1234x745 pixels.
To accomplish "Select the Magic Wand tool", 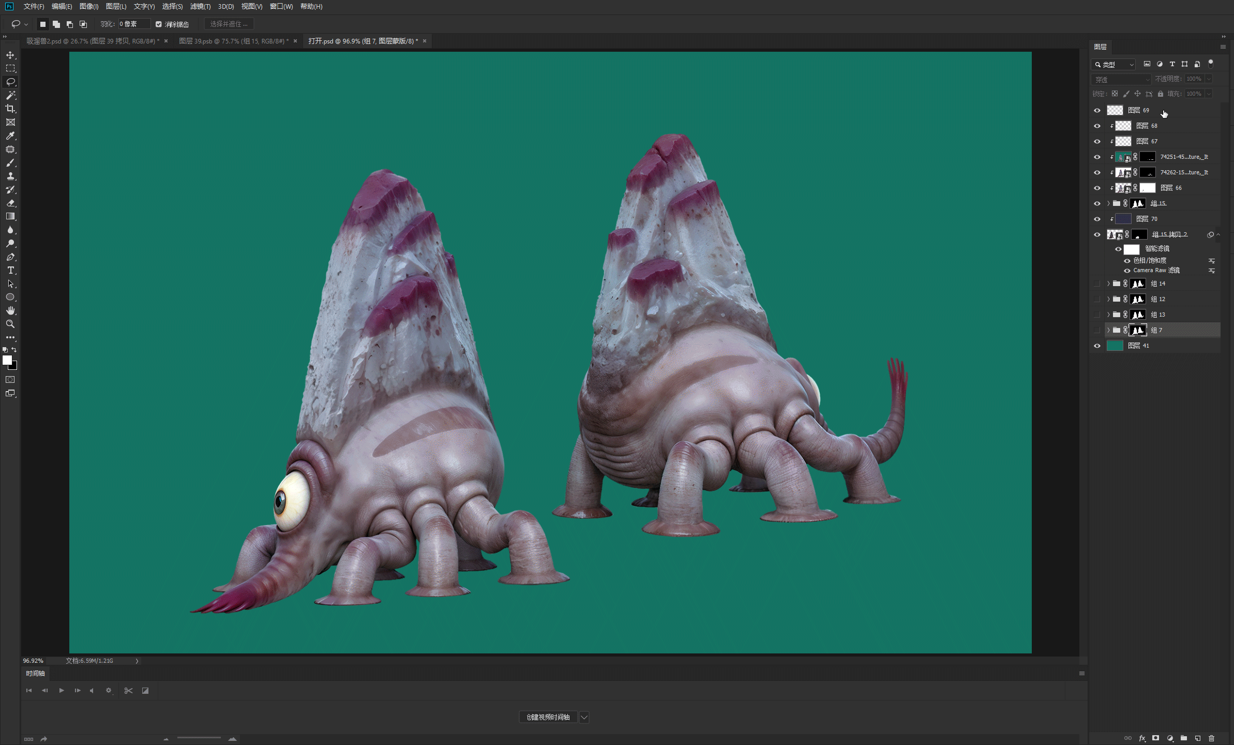I will tap(10, 95).
